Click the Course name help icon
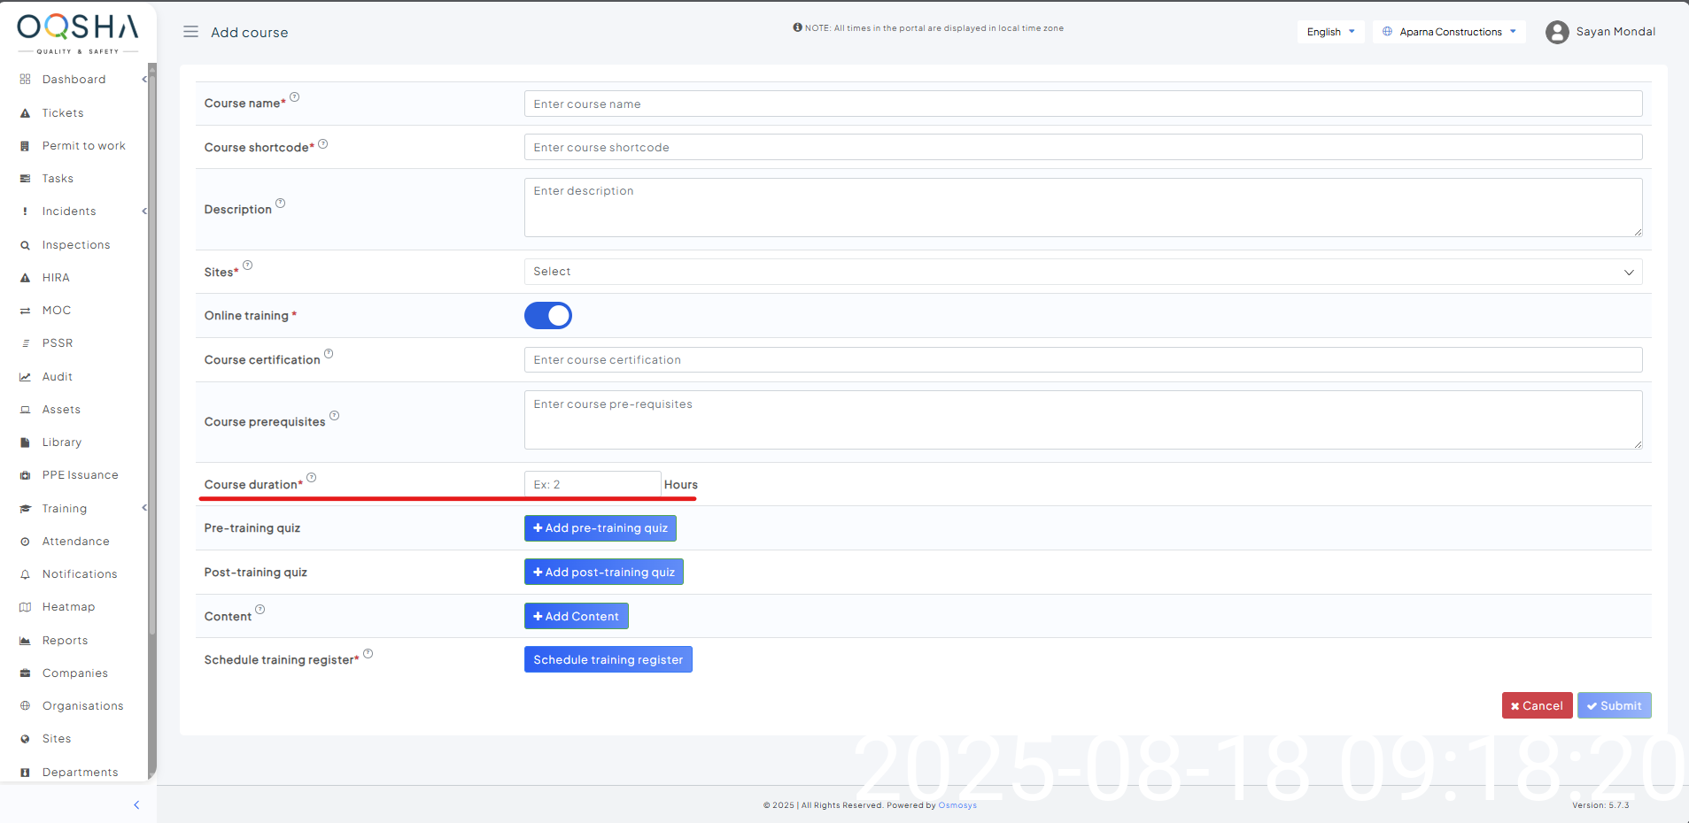This screenshot has height=823, width=1689. pyautogui.click(x=295, y=97)
